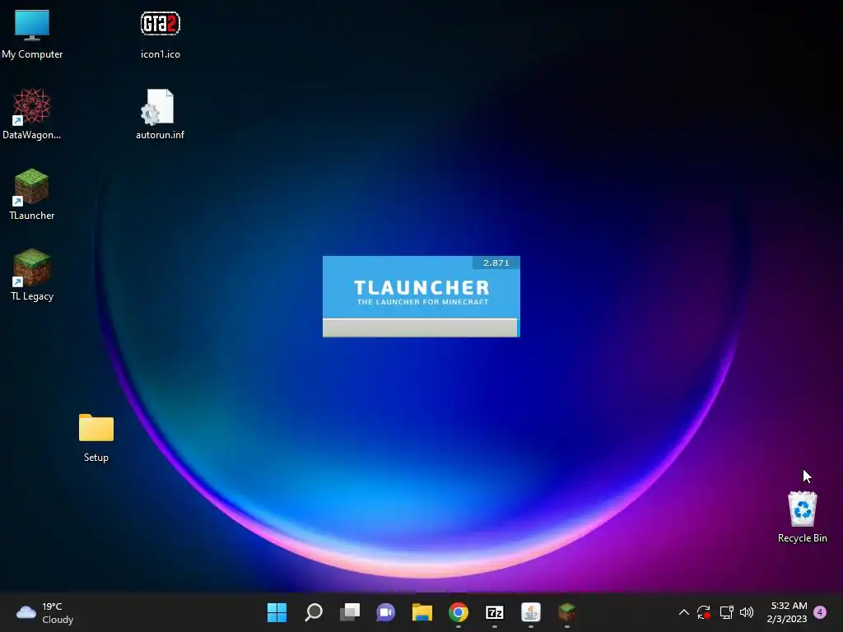This screenshot has width=843, height=632.
Task: Open network settings tray icon
Action: 726,612
